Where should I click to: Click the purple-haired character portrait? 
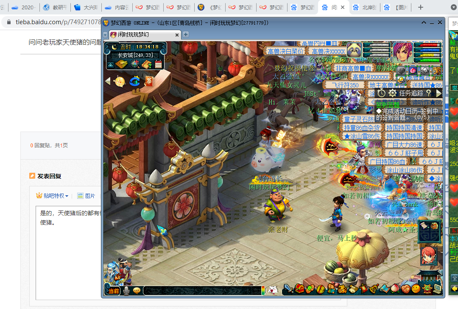[403, 52]
